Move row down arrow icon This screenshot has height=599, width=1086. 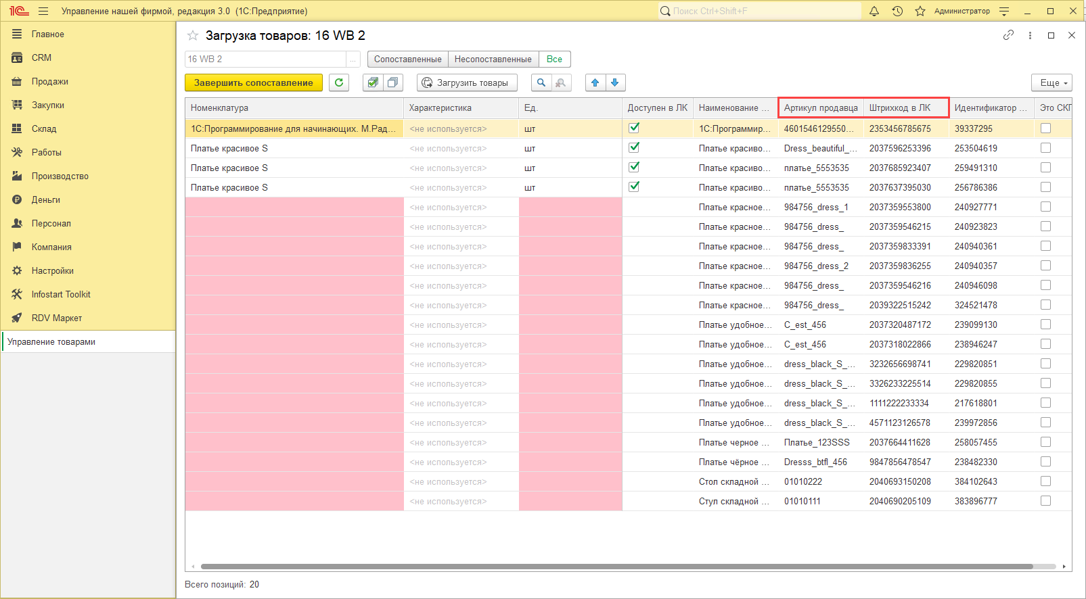click(x=615, y=82)
